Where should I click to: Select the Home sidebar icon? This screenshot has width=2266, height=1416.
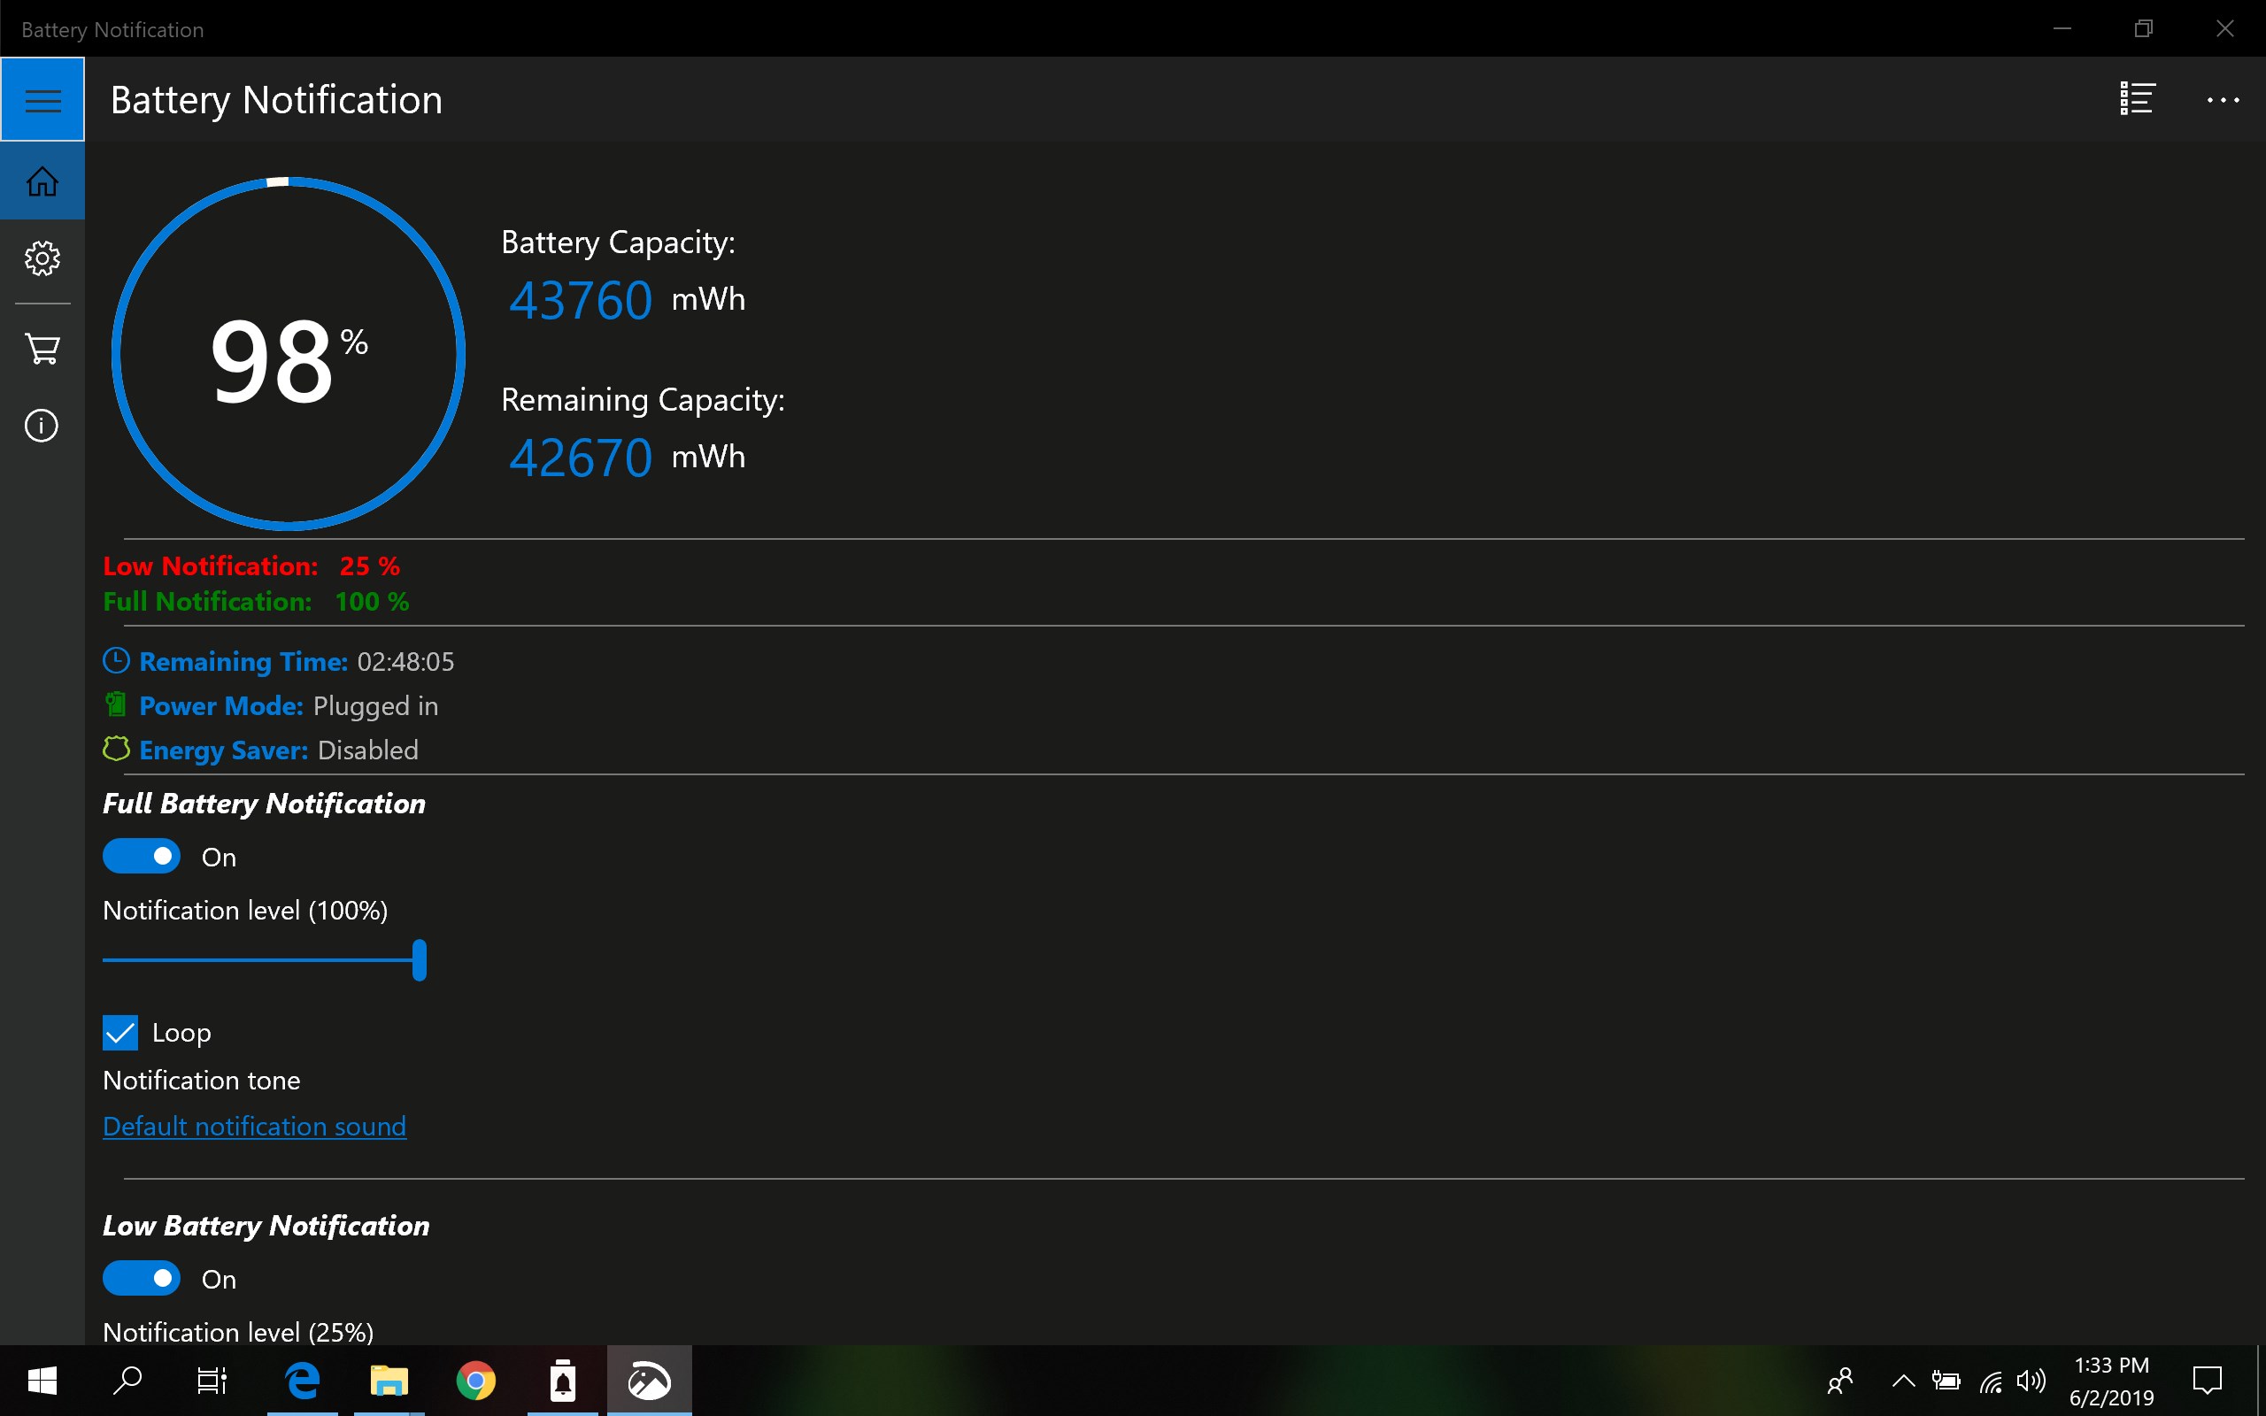(x=42, y=181)
